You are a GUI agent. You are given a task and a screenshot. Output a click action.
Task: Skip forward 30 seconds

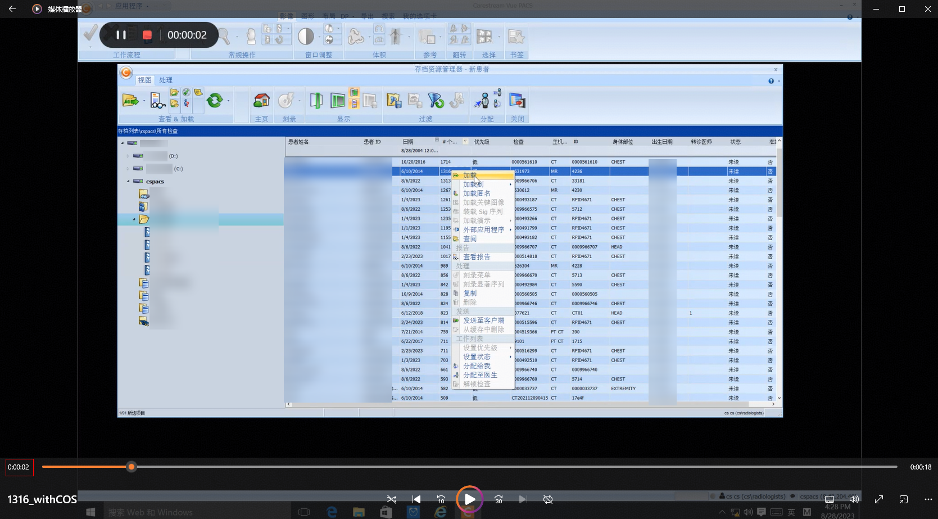(499, 499)
